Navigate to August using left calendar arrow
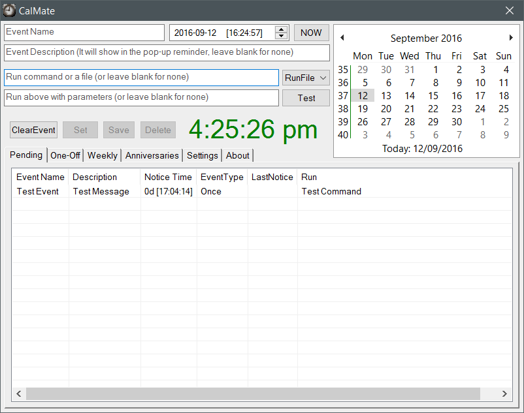 pyautogui.click(x=341, y=37)
